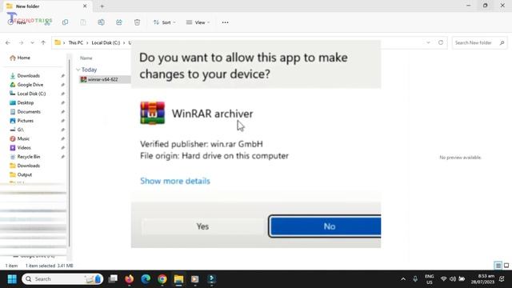Launch Microsoft Edge from the taskbar

coord(146,279)
